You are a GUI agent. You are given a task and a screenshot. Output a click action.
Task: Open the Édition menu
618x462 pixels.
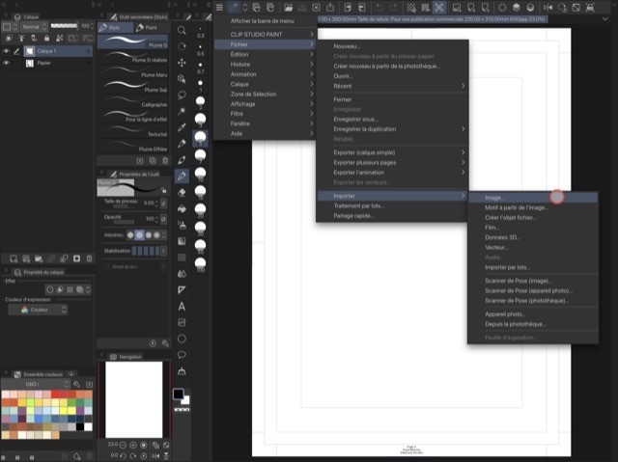(x=239, y=55)
